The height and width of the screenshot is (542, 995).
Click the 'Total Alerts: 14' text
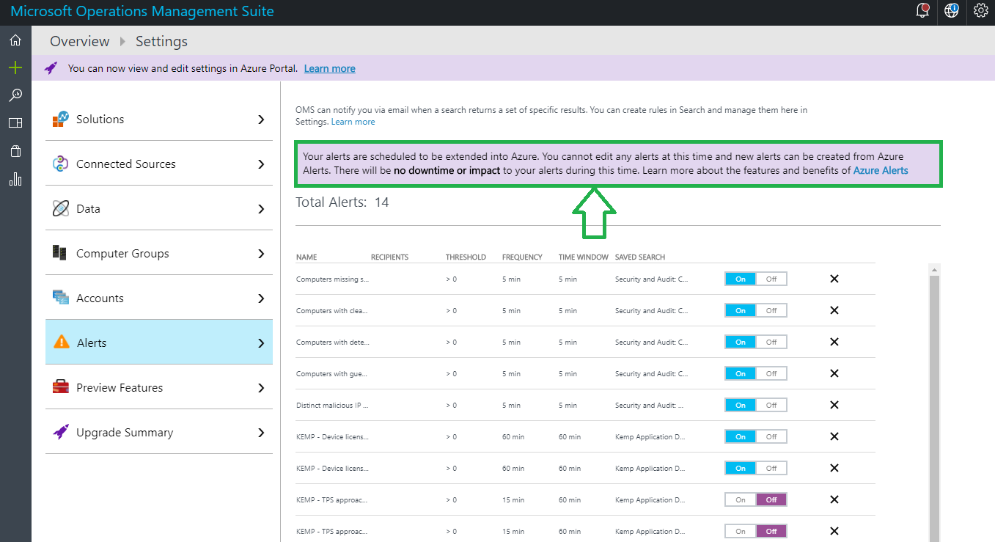(342, 202)
